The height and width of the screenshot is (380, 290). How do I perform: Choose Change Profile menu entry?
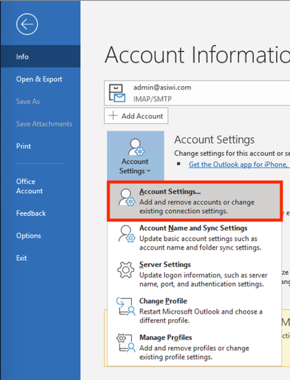[195, 311]
